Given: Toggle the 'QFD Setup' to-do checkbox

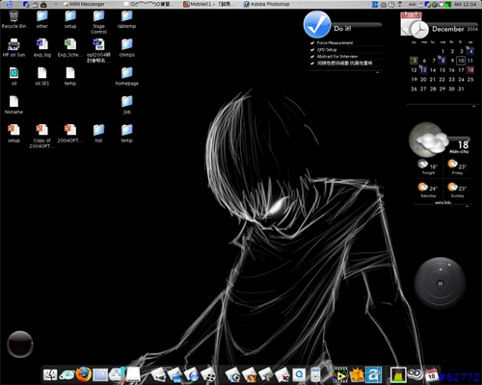Looking at the screenshot, I should point(312,50).
